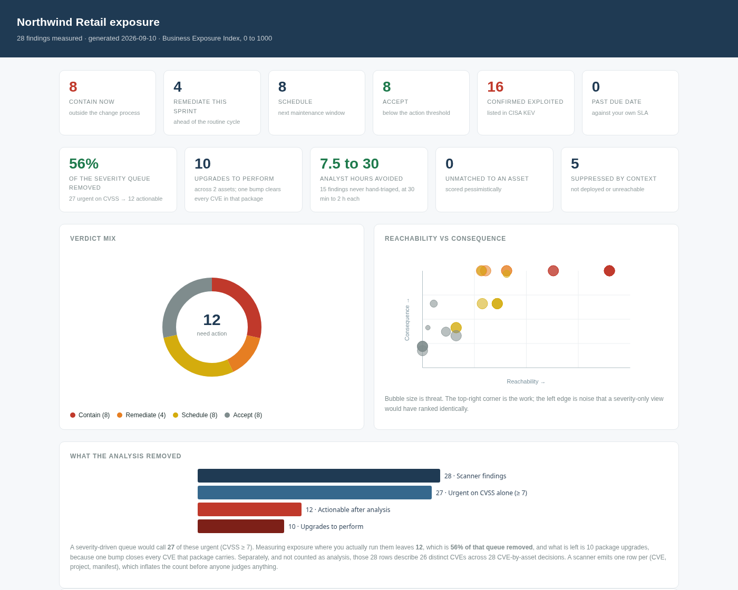Click the Upgrades to Perform card
The height and width of the screenshot is (590, 738).
[x=244, y=180]
